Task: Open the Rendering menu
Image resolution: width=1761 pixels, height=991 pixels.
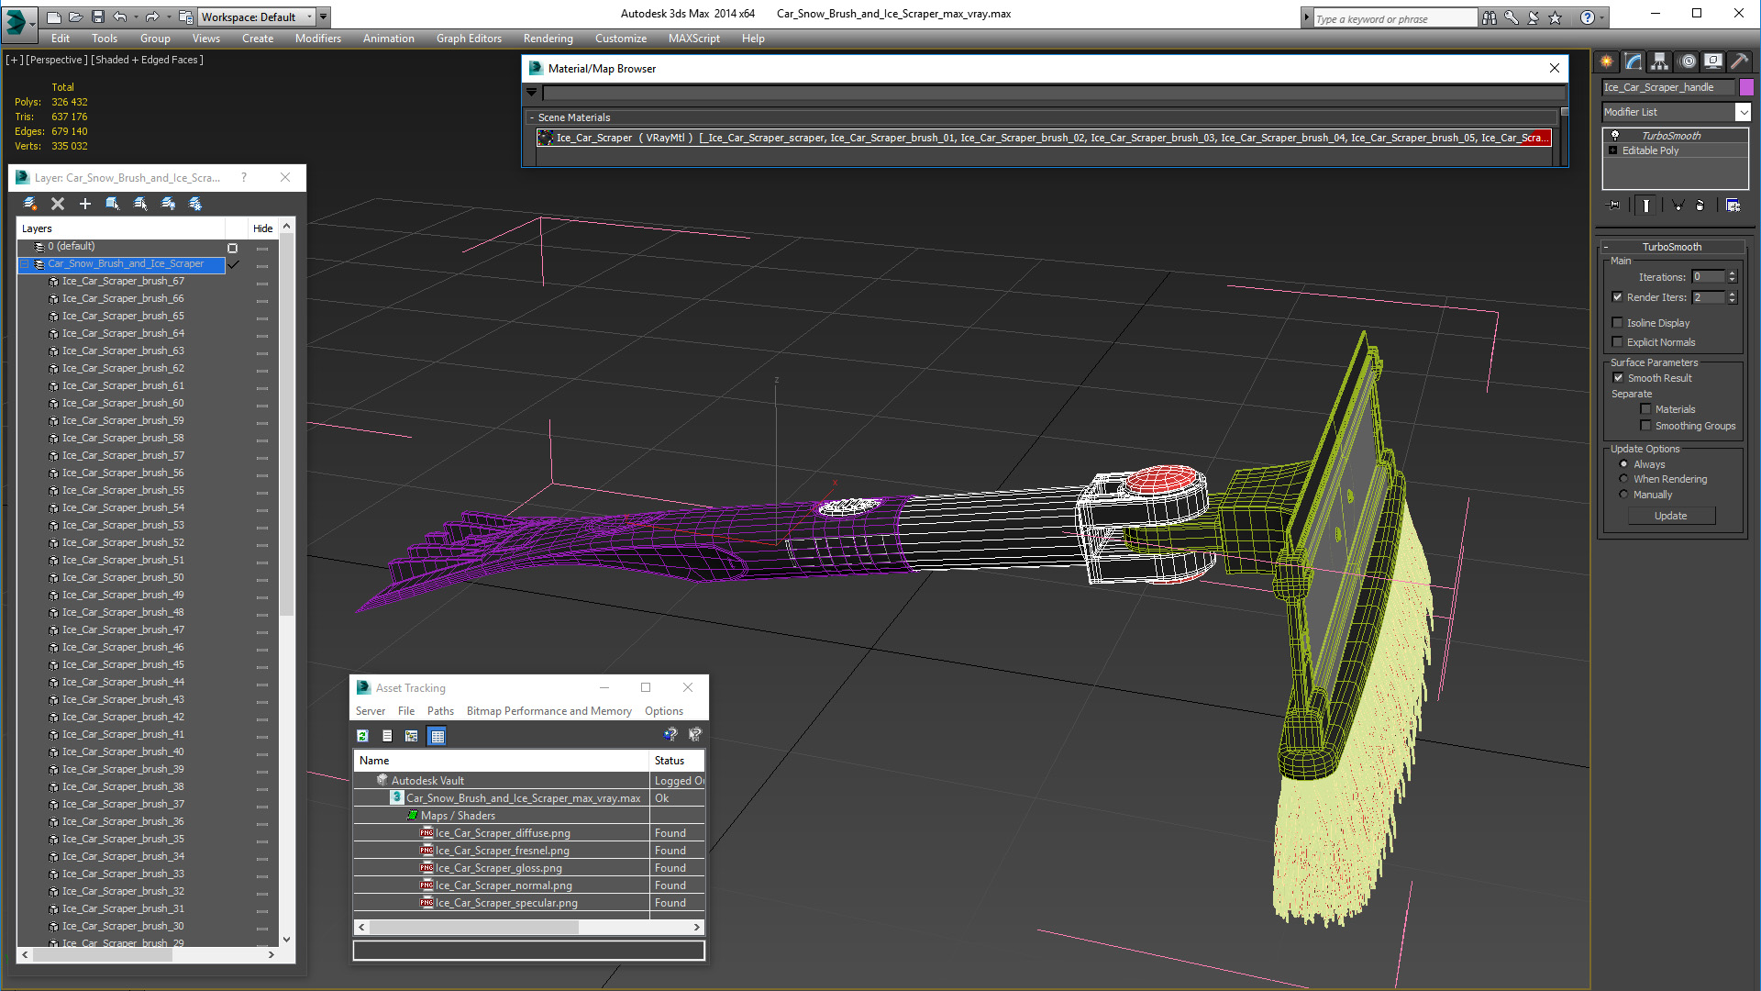Action: point(548,39)
